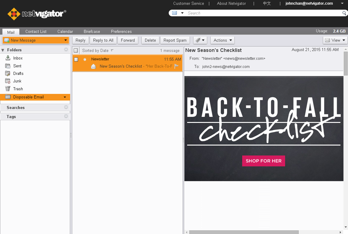Click the Reply to All button
Screen dimensions: 348x234
[103, 40]
